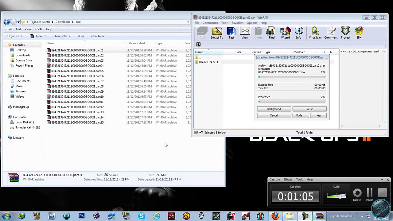393x221 pixels.
Task: Click the Background button in extraction dialog
Action: [x=274, y=109]
